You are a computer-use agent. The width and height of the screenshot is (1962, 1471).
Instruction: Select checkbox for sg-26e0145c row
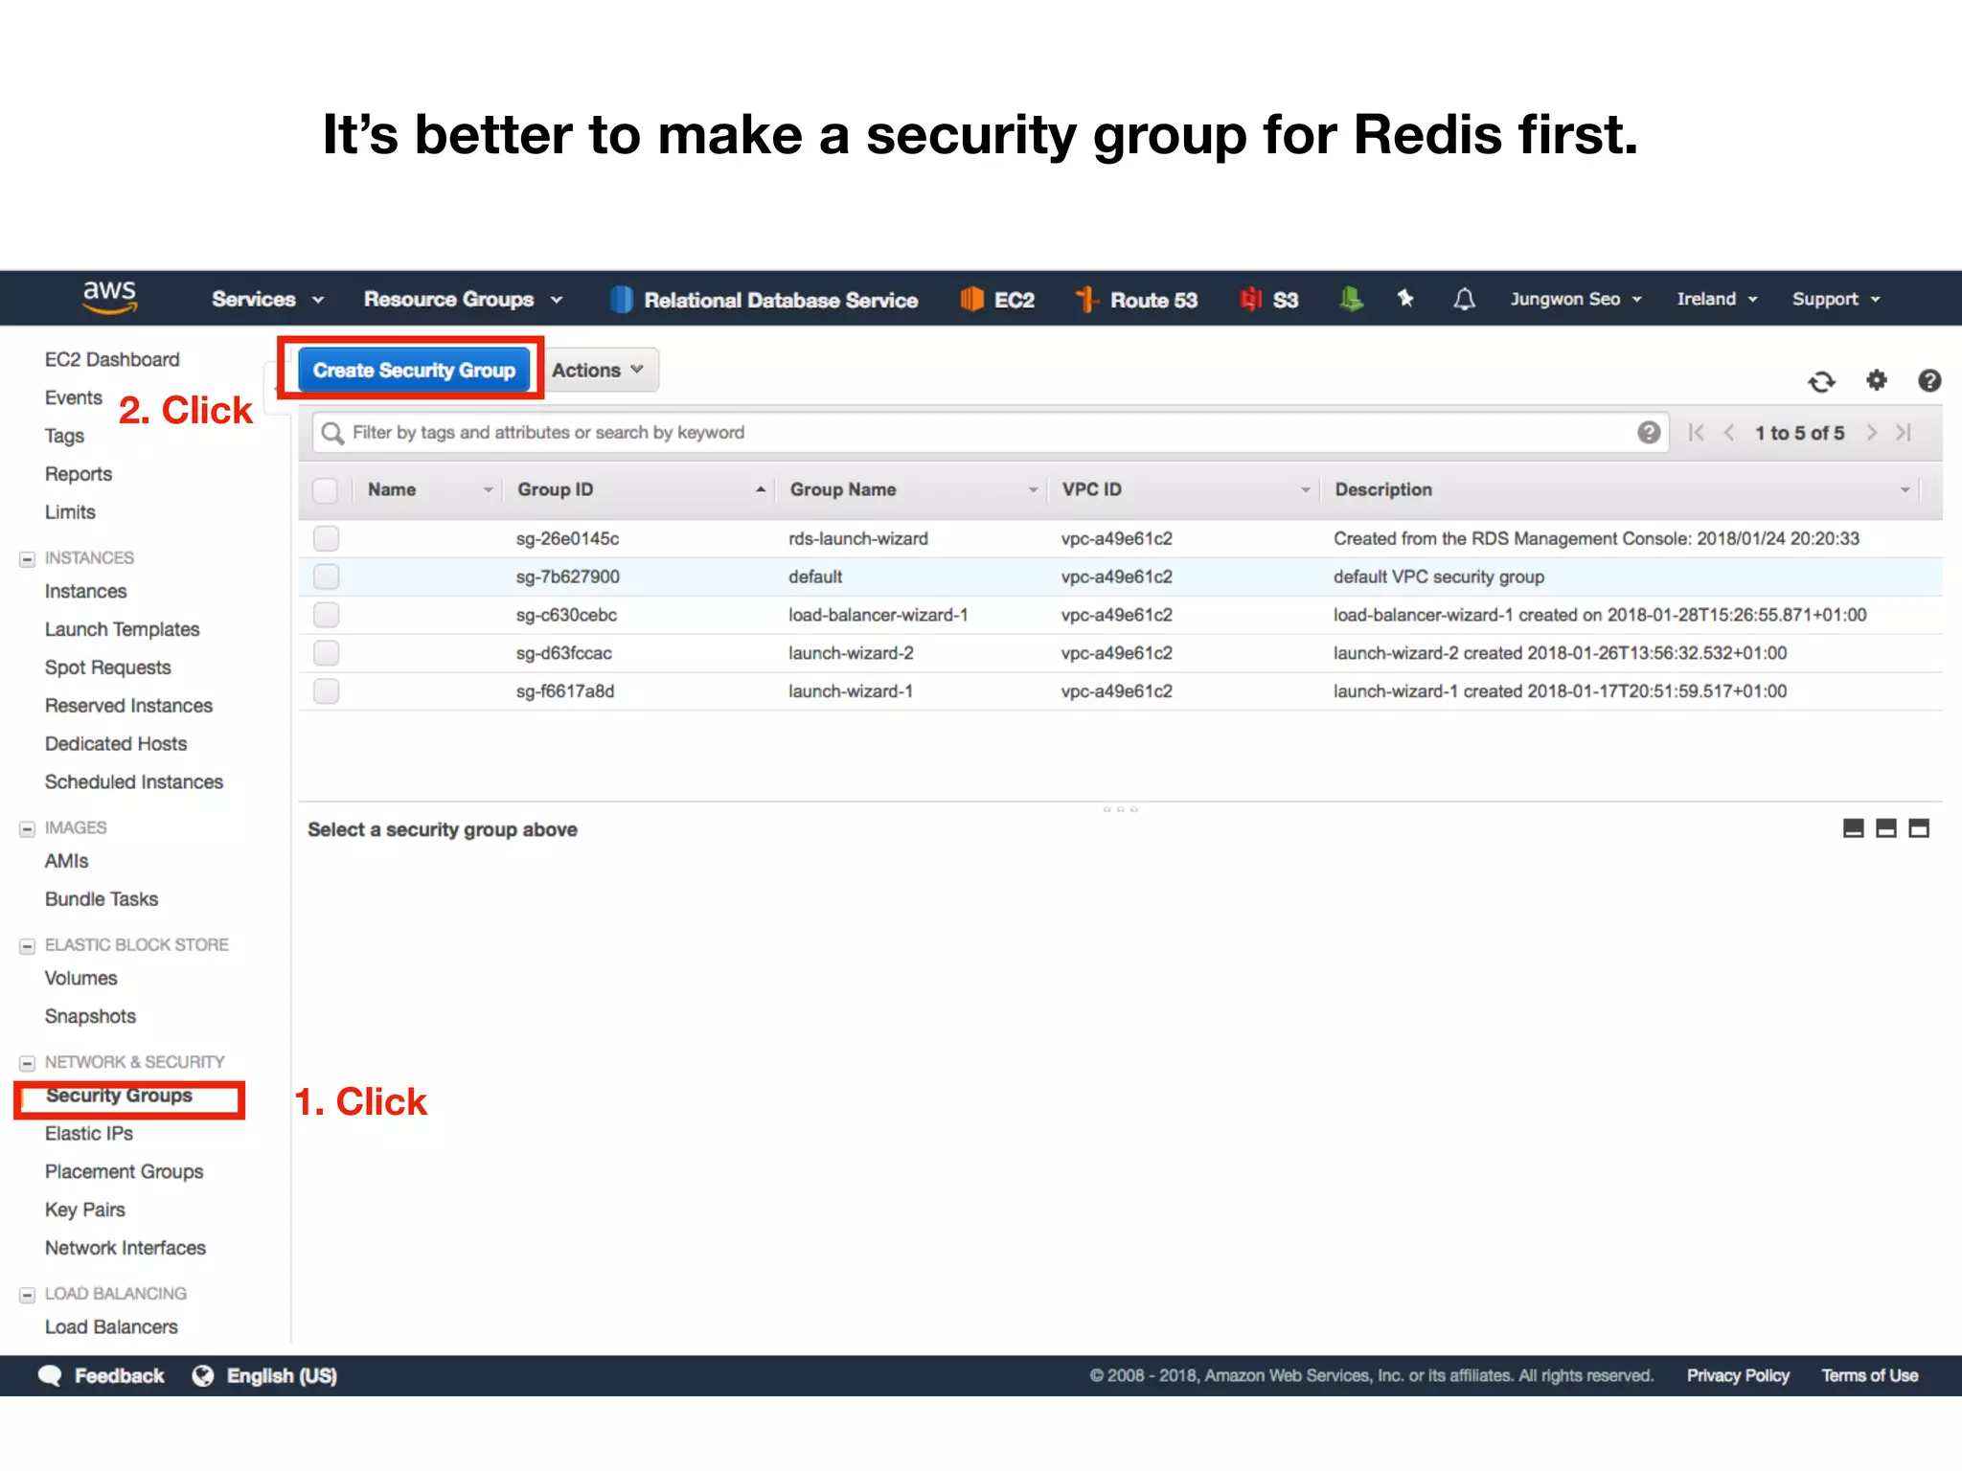326,538
